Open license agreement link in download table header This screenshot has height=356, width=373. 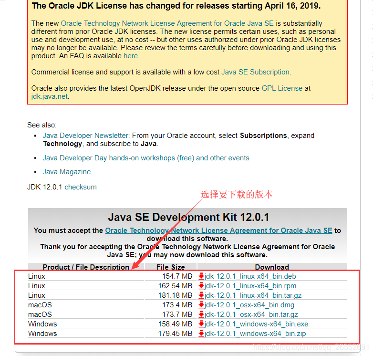[x=218, y=230]
